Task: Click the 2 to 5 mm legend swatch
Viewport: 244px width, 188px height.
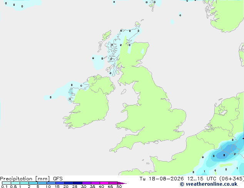Action: pyautogui.click(x=33, y=183)
